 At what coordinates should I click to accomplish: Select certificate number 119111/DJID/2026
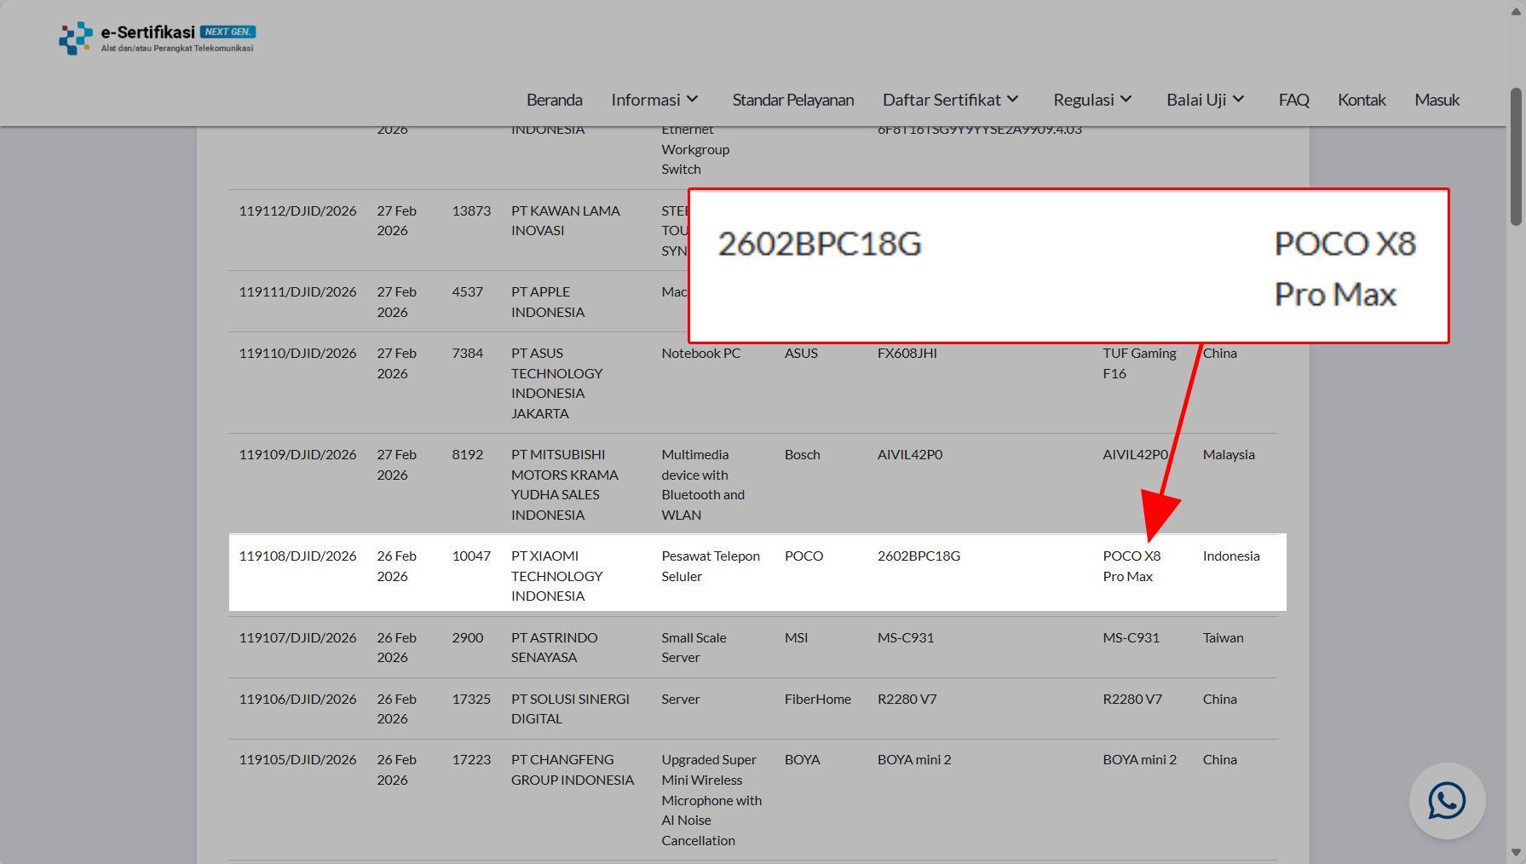pos(297,291)
